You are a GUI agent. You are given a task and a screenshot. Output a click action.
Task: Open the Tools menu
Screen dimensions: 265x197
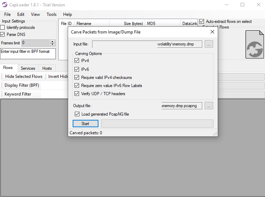[52, 14]
